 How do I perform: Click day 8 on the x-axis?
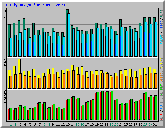tap(44, 124)
